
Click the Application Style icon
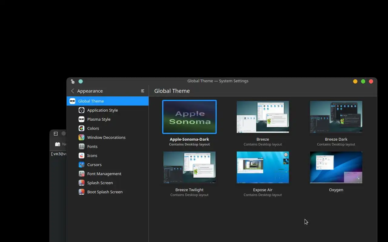[82, 110]
